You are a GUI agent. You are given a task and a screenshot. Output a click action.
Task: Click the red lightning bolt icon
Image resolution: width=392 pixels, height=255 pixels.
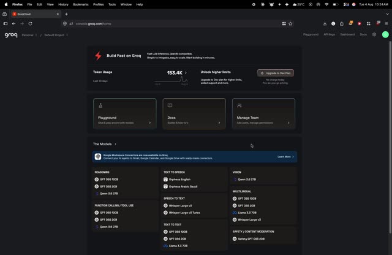tap(98, 56)
